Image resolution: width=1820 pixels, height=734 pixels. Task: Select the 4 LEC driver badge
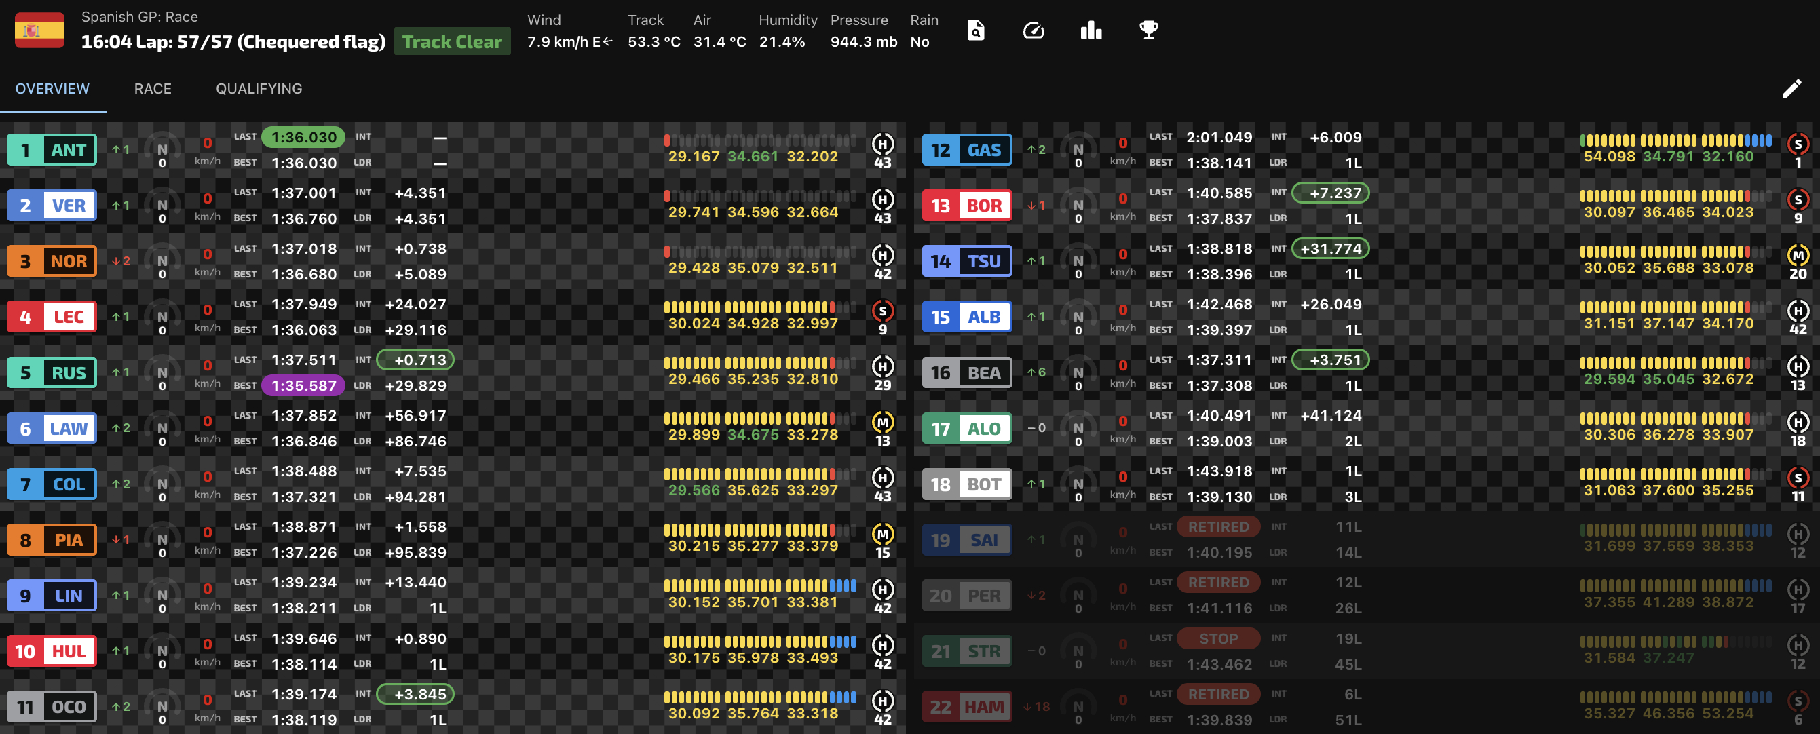pos(52,317)
